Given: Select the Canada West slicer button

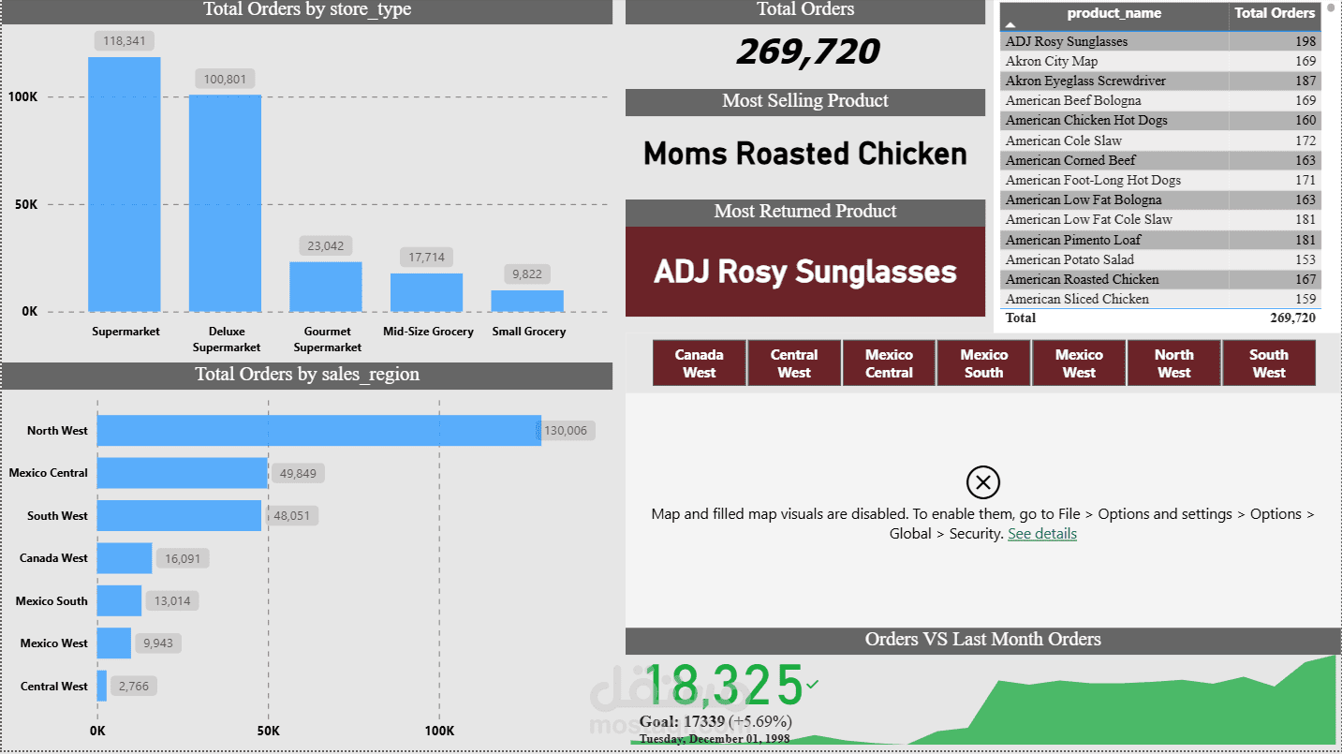Looking at the screenshot, I should click(x=700, y=363).
